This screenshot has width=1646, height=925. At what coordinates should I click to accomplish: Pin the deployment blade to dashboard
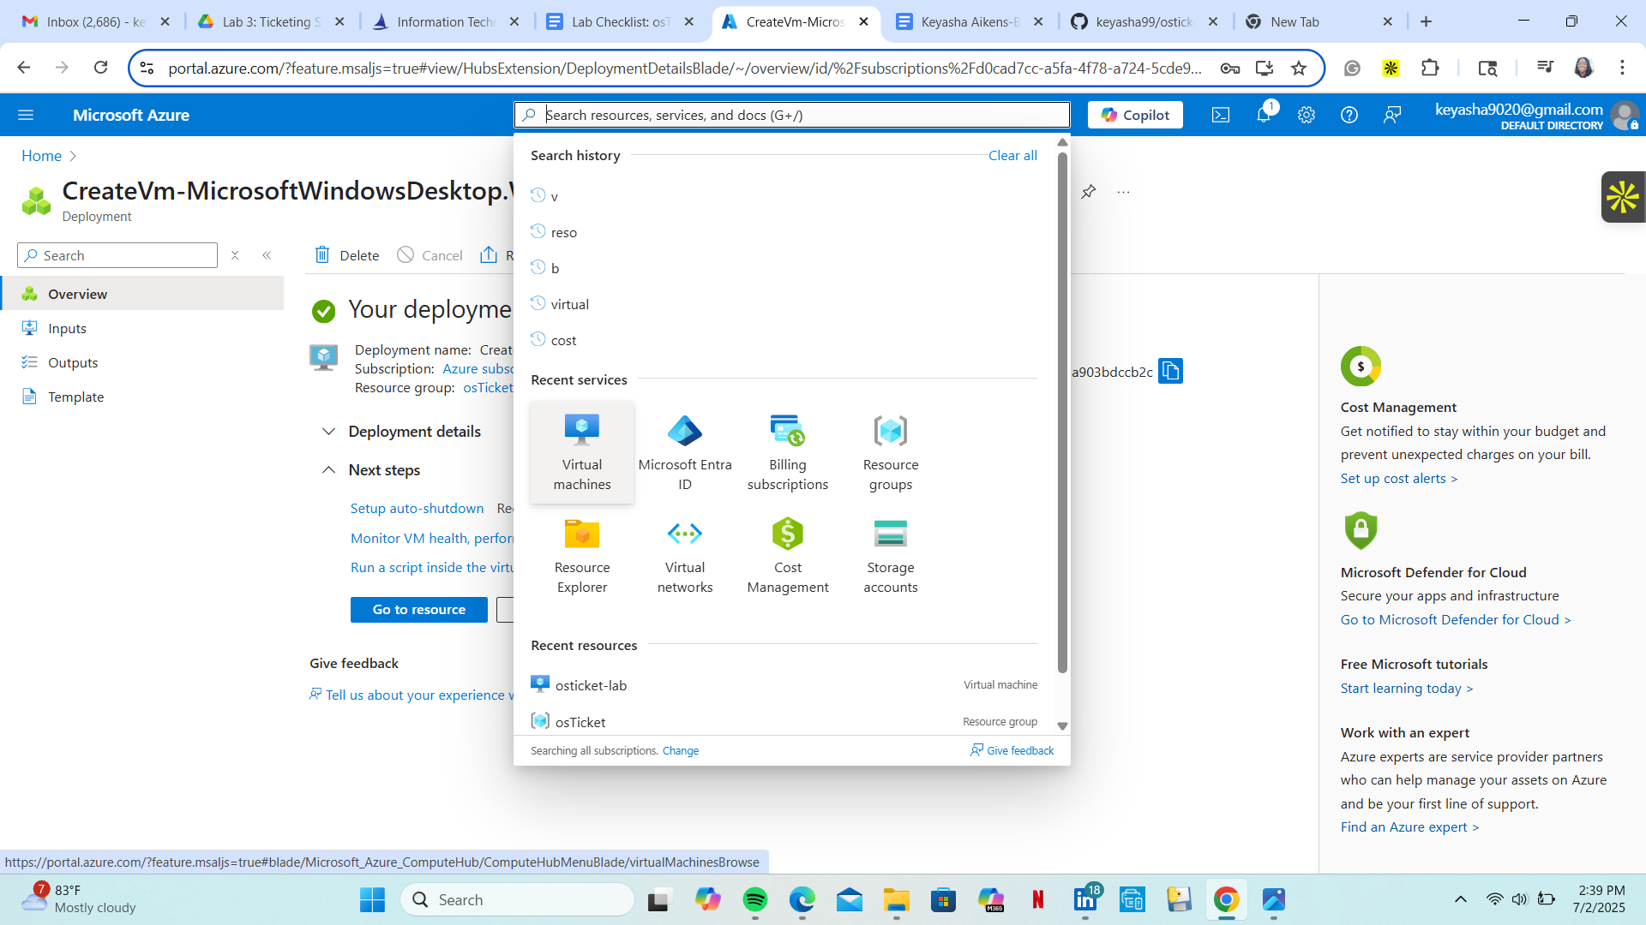point(1089,192)
